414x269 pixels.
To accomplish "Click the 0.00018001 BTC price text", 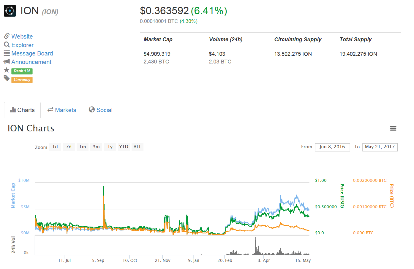I will (159, 21).
